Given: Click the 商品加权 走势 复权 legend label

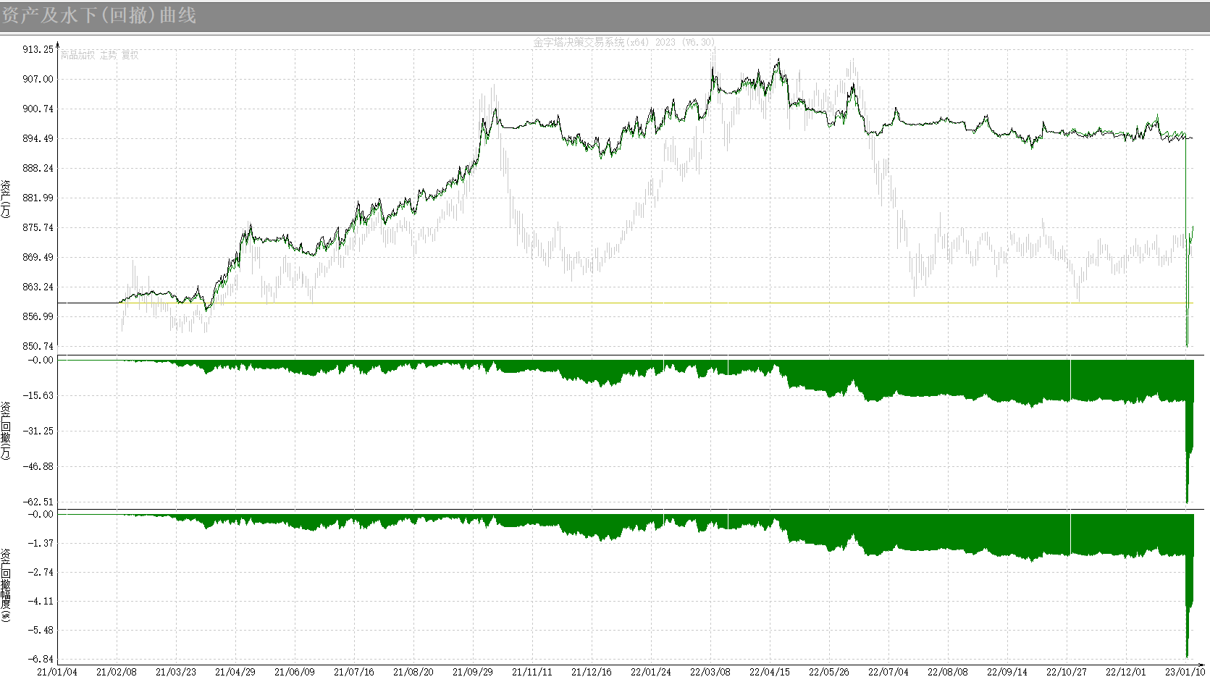Looking at the screenshot, I should click(x=99, y=55).
